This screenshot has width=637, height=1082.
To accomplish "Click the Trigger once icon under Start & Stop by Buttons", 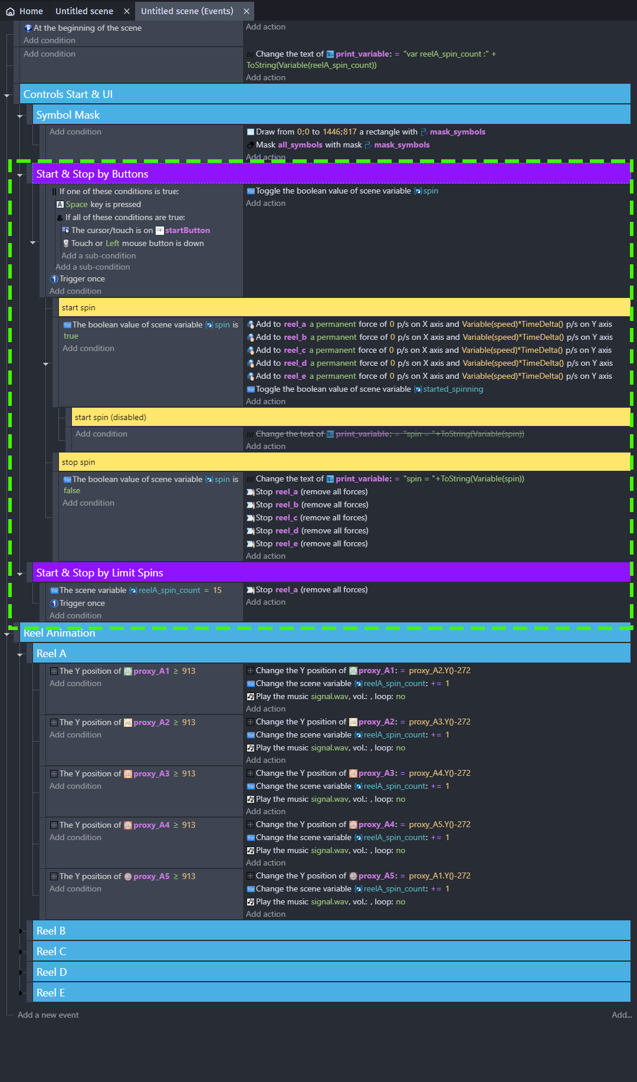I will pos(54,279).
